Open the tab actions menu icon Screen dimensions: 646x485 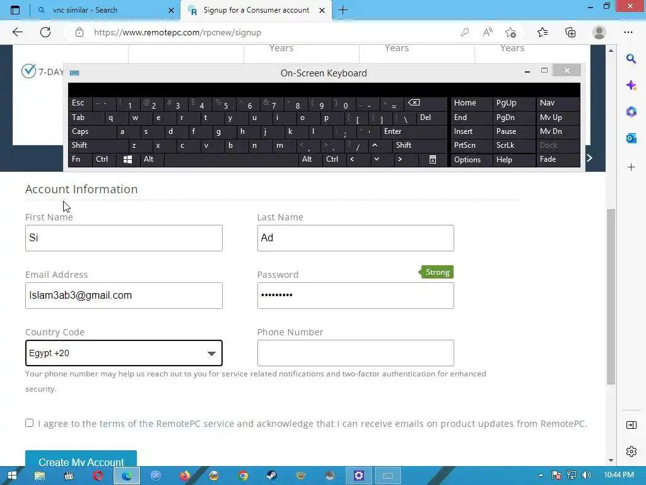point(15,10)
